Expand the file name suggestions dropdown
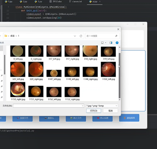The height and width of the screenshot is (149, 157). [83, 106]
